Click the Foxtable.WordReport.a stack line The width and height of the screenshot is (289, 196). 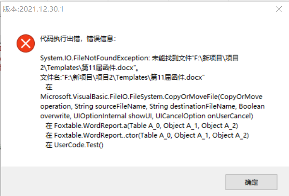point(142,126)
